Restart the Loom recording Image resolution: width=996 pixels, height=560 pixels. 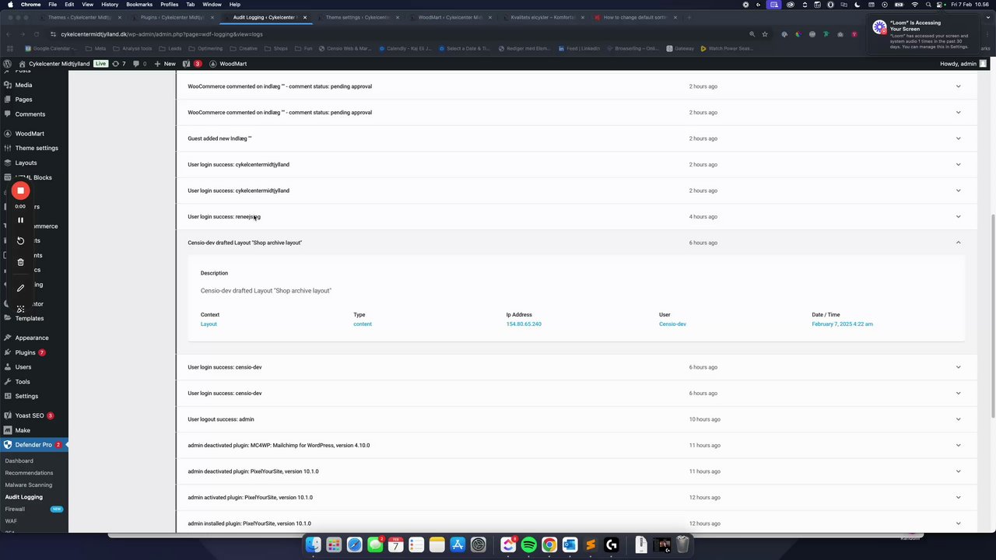(21, 241)
